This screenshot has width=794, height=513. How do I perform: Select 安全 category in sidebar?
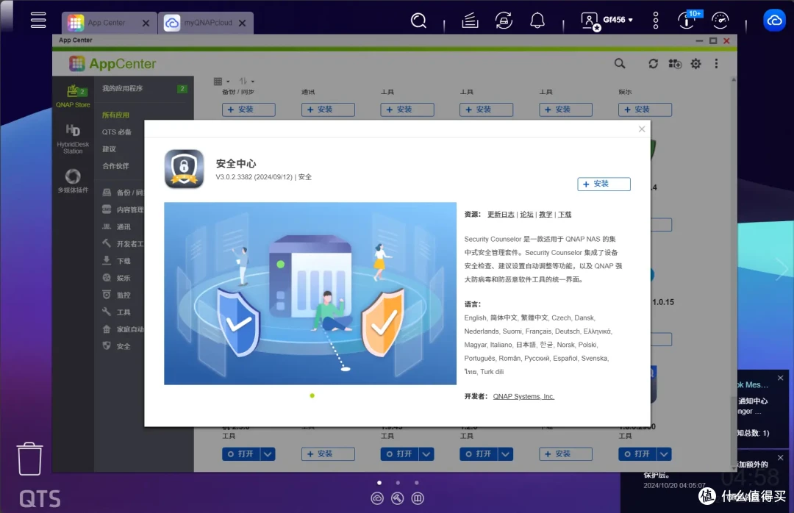point(117,346)
